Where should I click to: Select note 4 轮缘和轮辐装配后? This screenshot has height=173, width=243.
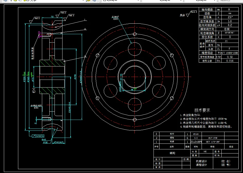tap(206, 127)
